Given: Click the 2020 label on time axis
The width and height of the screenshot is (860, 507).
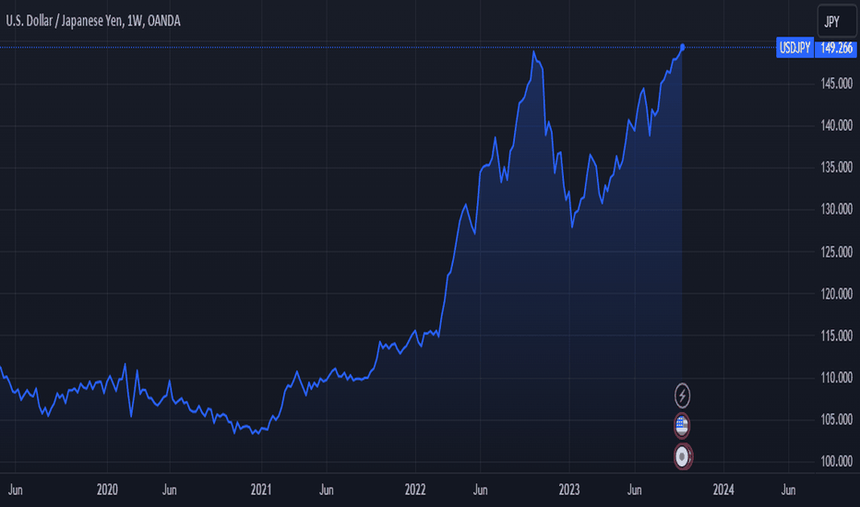Looking at the screenshot, I should tap(107, 489).
